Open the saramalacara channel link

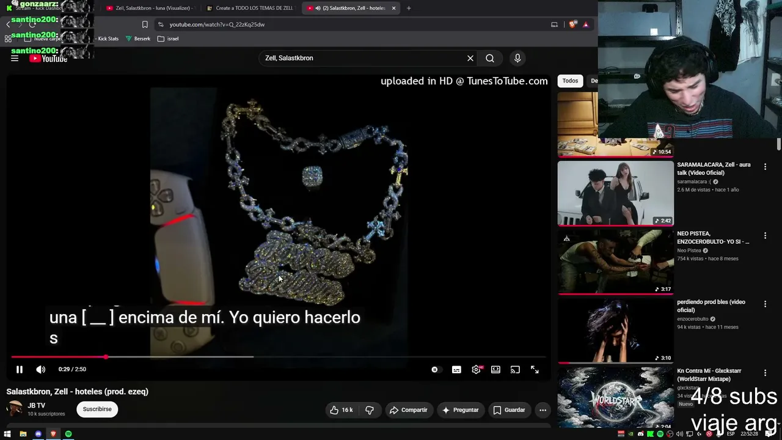point(694,182)
